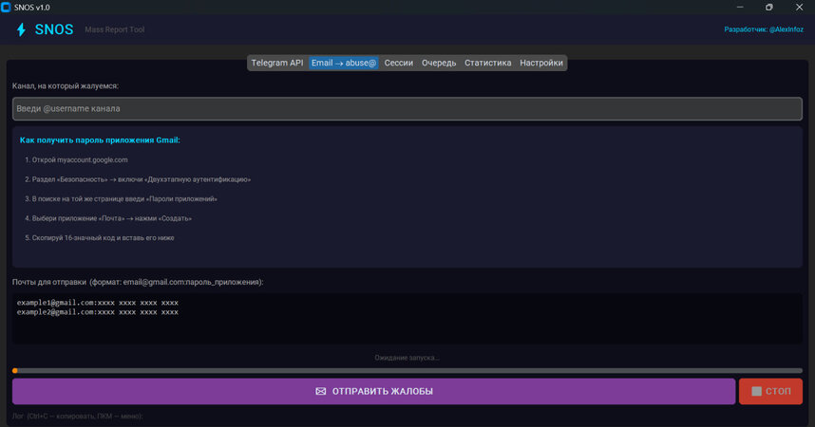
Task: Click the 'Канал, на который жалуемся:' label
Action: coord(66,85)
